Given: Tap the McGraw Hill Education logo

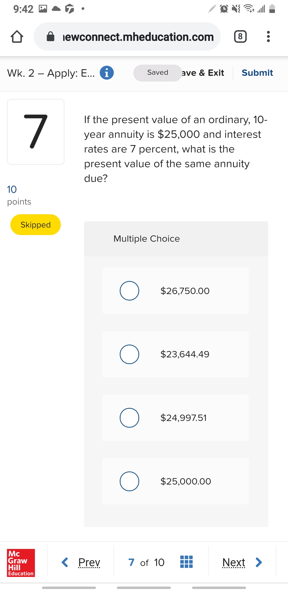Looking at the screenshot, I should point(21,562).
